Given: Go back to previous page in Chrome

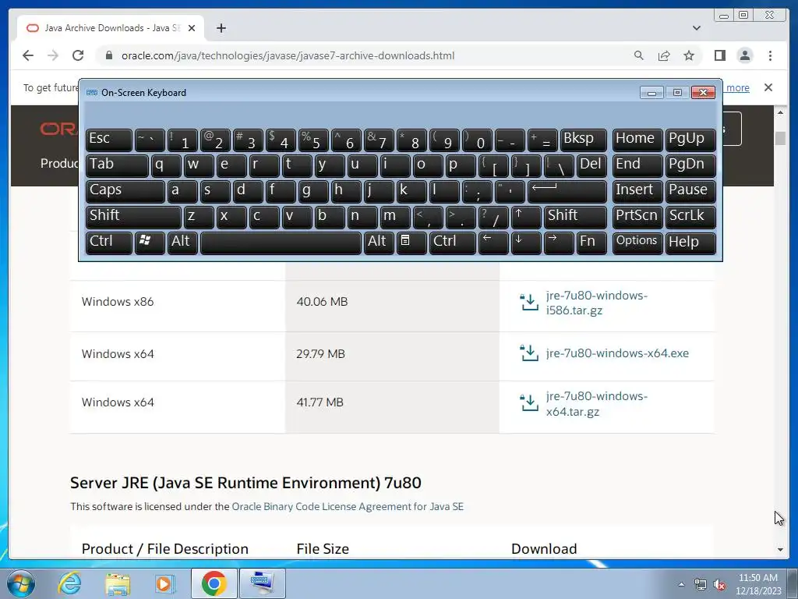Looking at the screenshot, I should tap(28, 55).
